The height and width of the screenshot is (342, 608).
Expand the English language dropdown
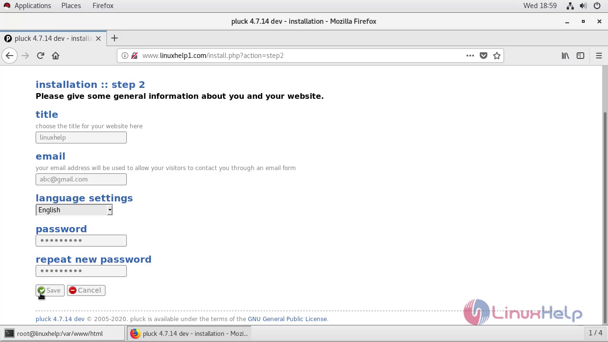point(74,210)
